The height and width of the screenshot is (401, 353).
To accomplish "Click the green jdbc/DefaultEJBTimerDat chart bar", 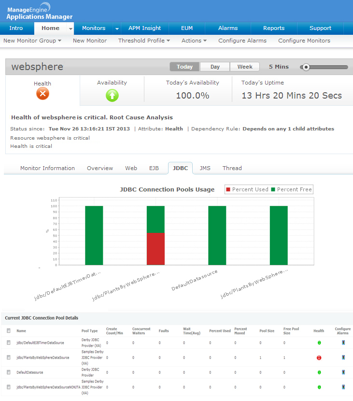I will 94,235.
